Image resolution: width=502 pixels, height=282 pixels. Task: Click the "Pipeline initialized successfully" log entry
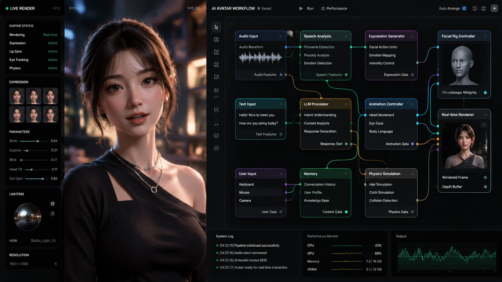[249, 245]
